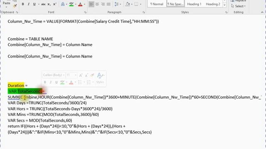Screen dimensions: 266x149
Task: Open the Select menu in Editing
Action: [239, 6]
